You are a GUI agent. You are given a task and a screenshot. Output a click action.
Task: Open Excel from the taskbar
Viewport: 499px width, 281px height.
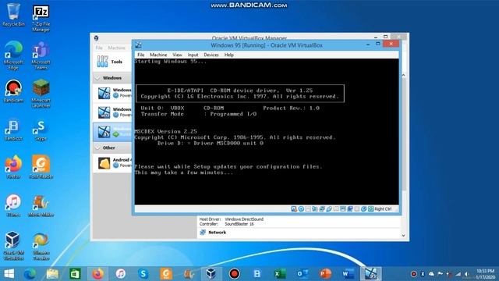click(x=280, y=274)
